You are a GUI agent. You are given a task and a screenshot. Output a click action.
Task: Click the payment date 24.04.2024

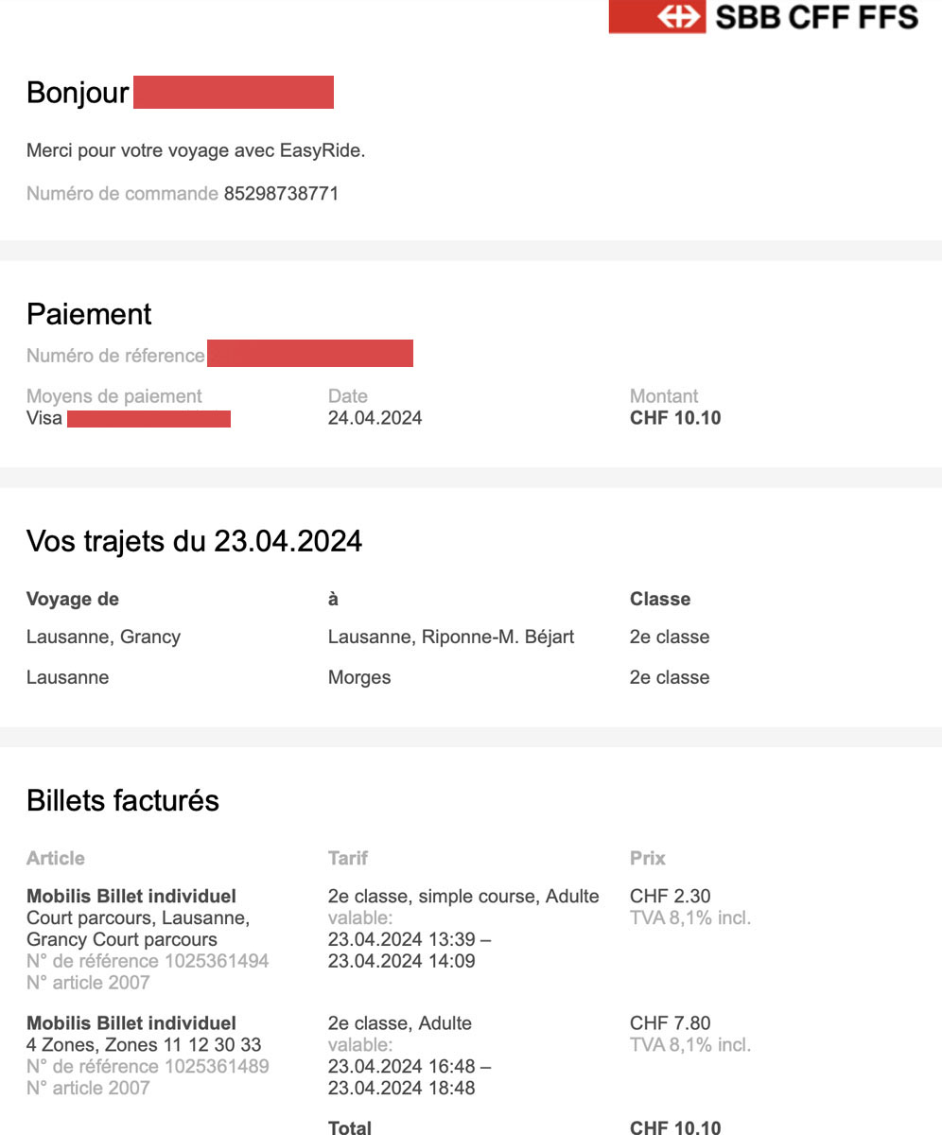pos(375,418)
